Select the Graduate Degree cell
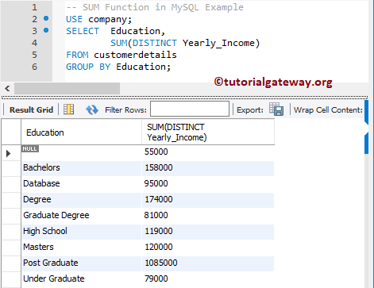The width and height of the screenshot is (374, 288). coord(81,216)
